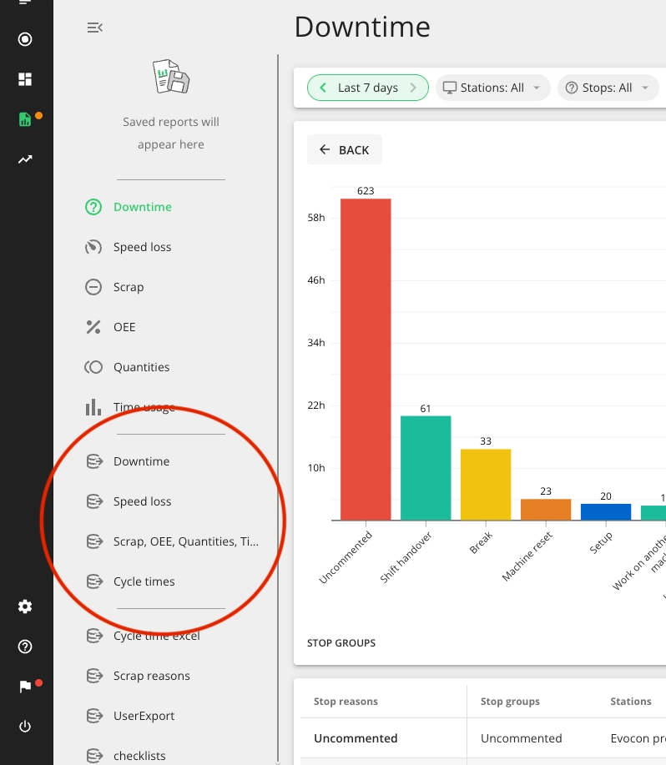Select the Quantities report
Screen dimensions: 666x765
click(142, 367)
